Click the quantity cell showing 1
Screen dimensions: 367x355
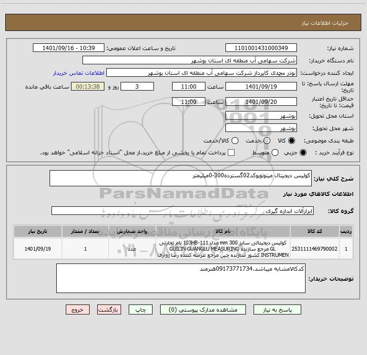click(x=85, y=249)
